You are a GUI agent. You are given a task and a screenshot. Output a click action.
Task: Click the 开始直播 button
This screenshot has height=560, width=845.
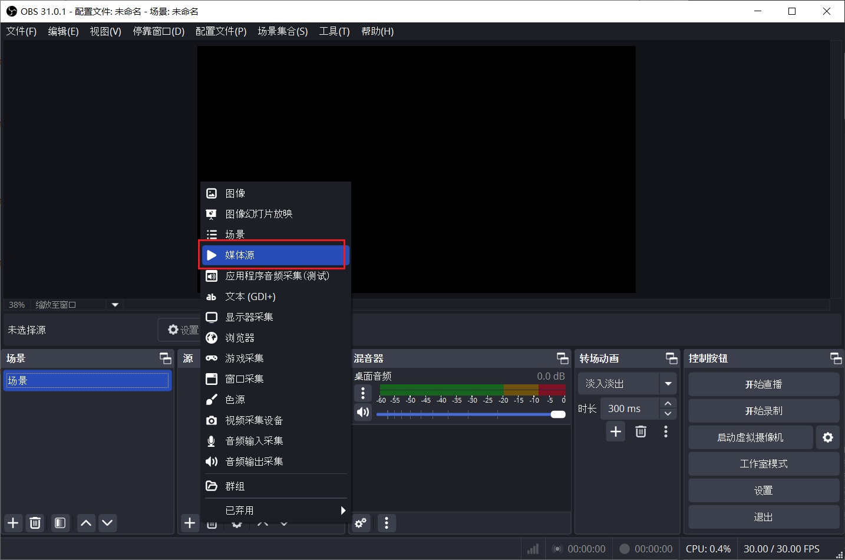(764, 384)
